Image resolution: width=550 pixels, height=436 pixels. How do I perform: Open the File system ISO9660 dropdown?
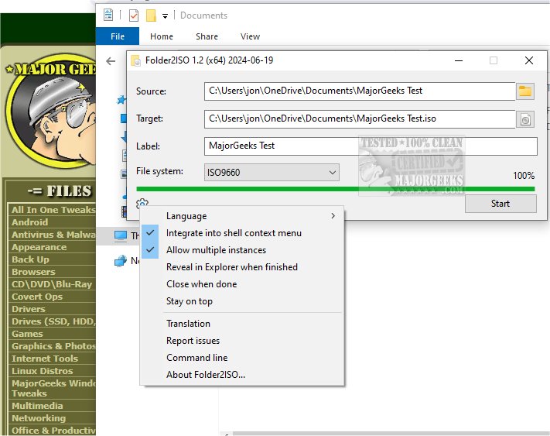(272, 173)
